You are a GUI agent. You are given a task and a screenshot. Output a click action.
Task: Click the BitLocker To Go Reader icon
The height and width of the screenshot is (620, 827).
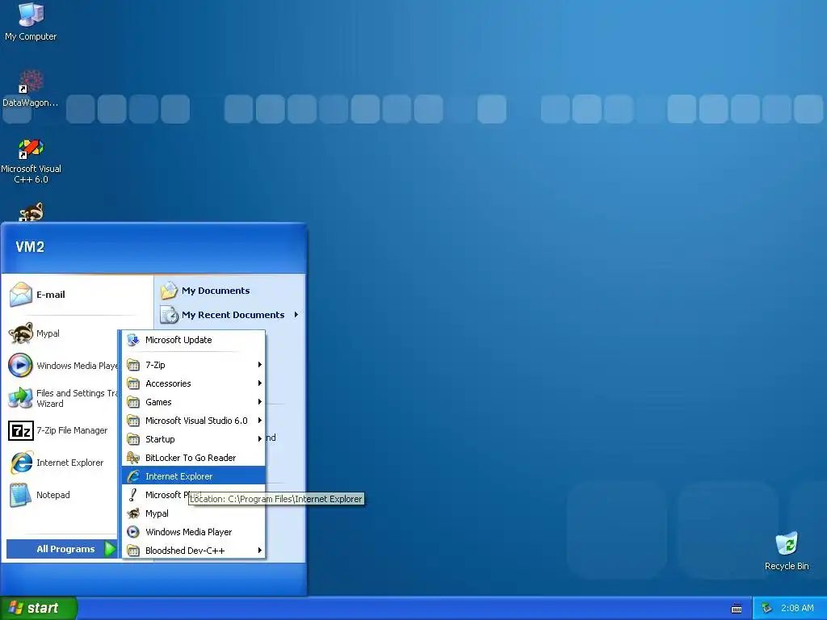click(133, 458)
